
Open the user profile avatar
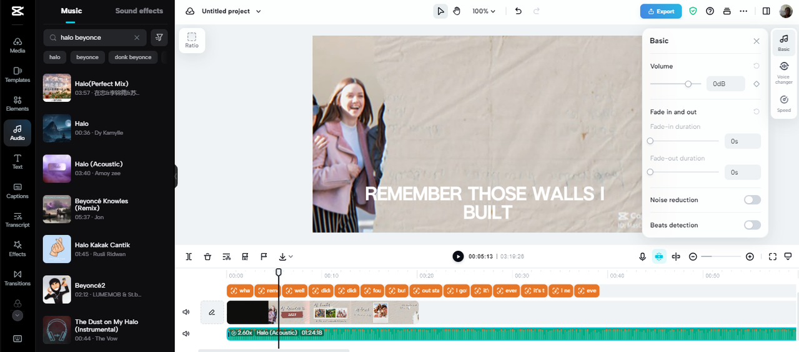(x=786, y=11)
